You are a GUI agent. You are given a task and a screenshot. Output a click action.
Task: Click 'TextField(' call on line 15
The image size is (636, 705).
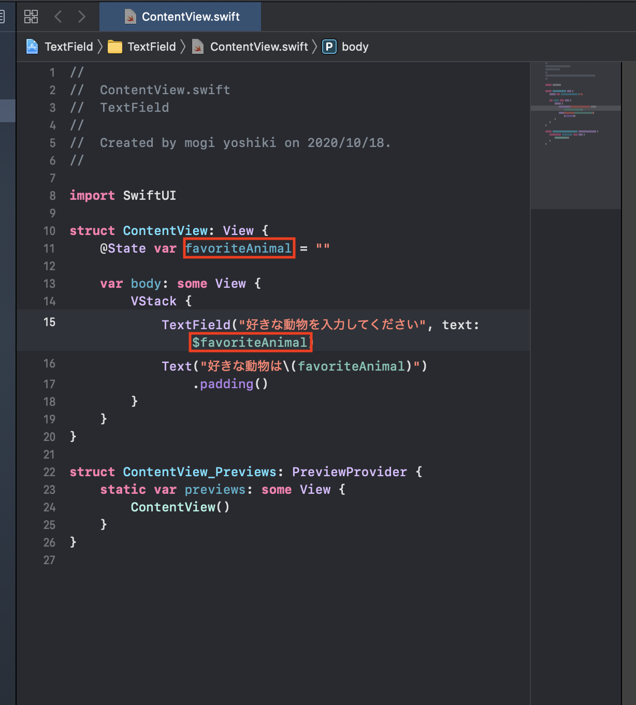[199, 325]
